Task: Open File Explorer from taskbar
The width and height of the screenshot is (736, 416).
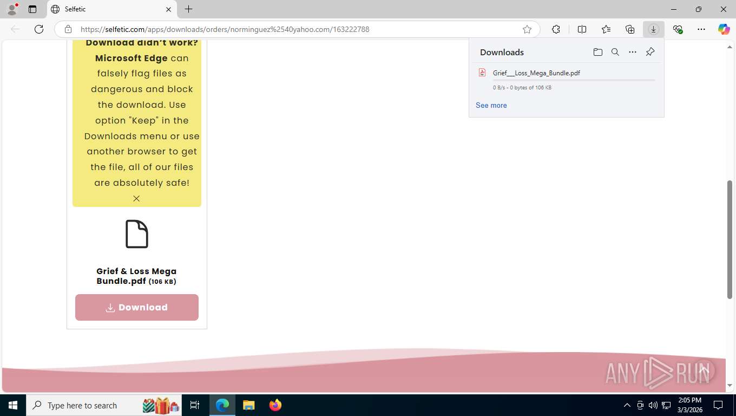Action: 248,405
